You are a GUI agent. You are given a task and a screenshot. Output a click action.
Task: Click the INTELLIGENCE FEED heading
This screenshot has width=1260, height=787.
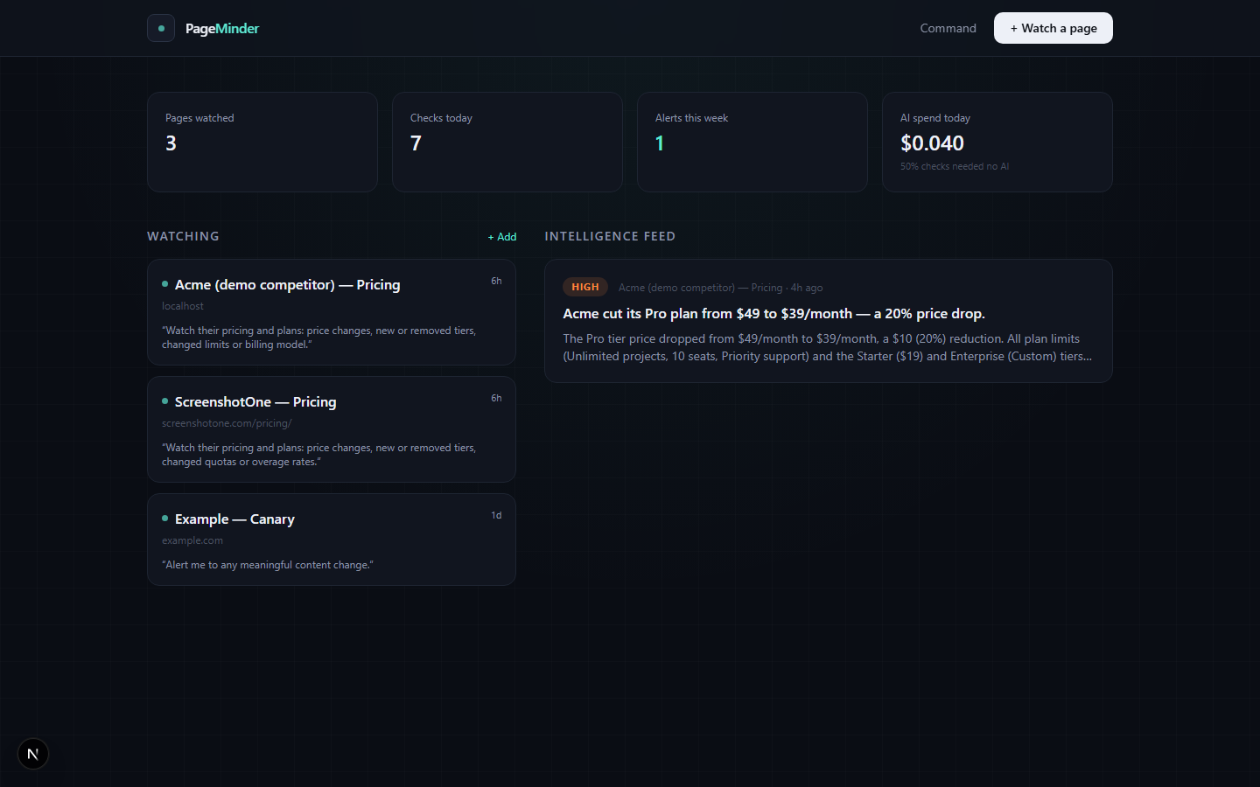point(610,236)
